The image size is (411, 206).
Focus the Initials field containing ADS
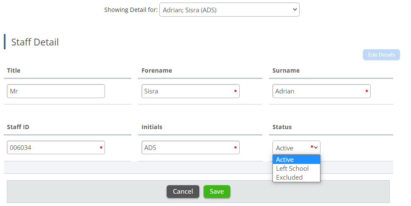pos(187,148)
